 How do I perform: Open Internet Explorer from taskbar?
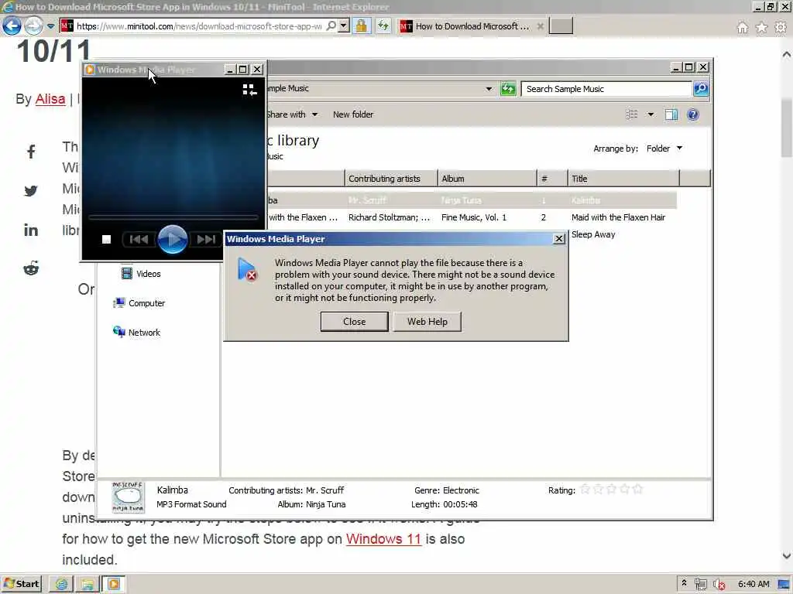coord(61,585)
